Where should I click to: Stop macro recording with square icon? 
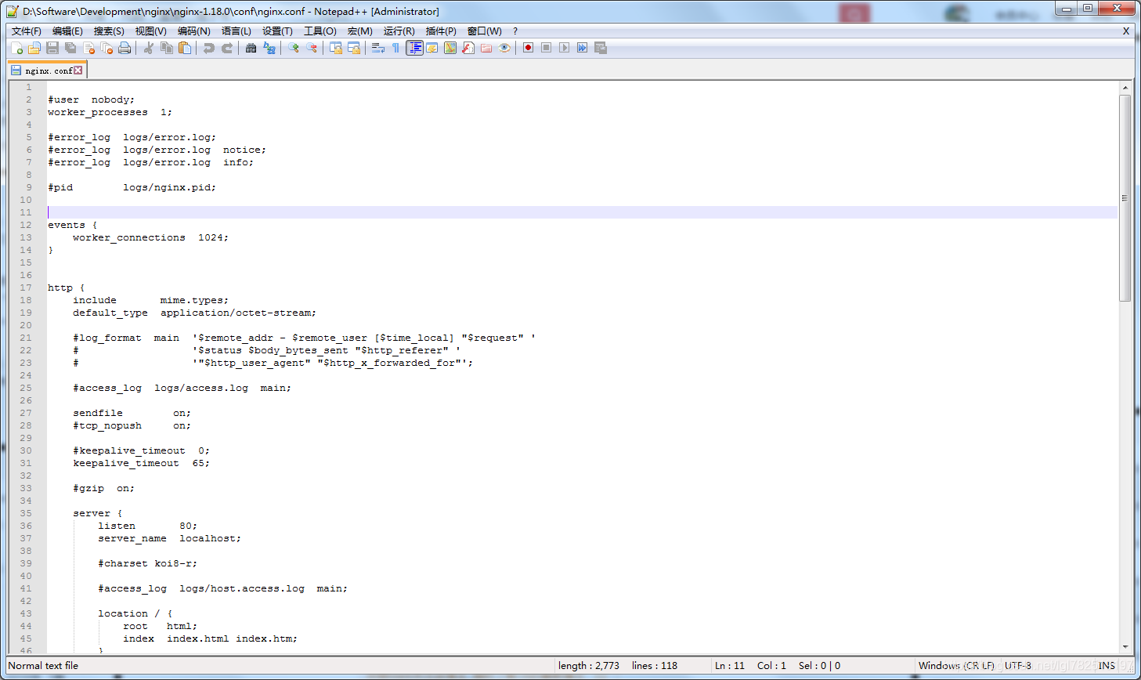pyautogui.click(x=547, y=48)
